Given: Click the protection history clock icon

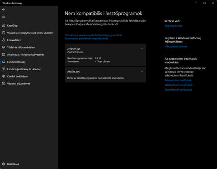Looking at the screenshot, I should pos(4,83).
